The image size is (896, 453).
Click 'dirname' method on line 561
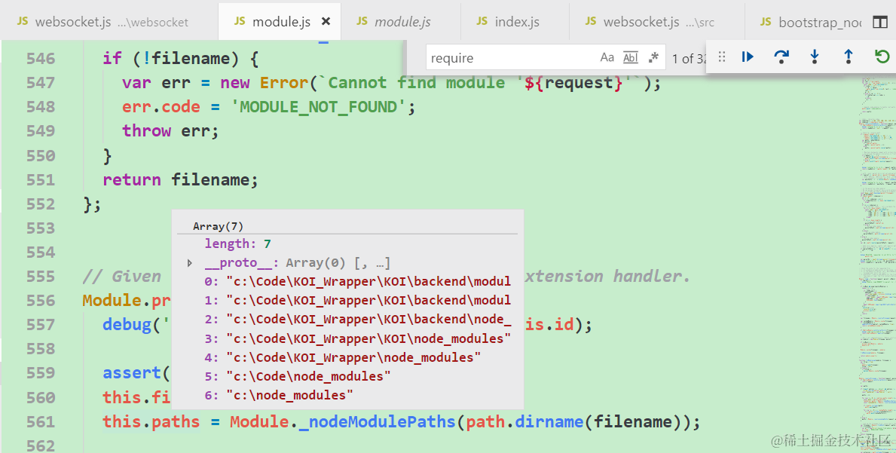click(549, 421)
